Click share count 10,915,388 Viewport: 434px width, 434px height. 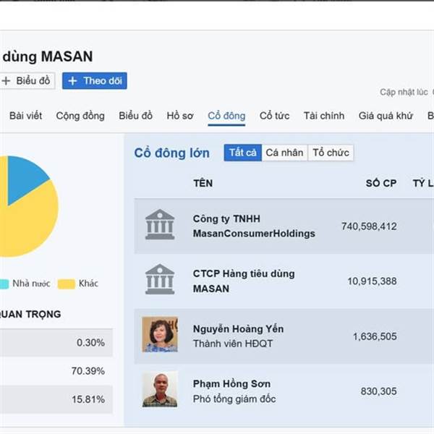click(372, 281)
